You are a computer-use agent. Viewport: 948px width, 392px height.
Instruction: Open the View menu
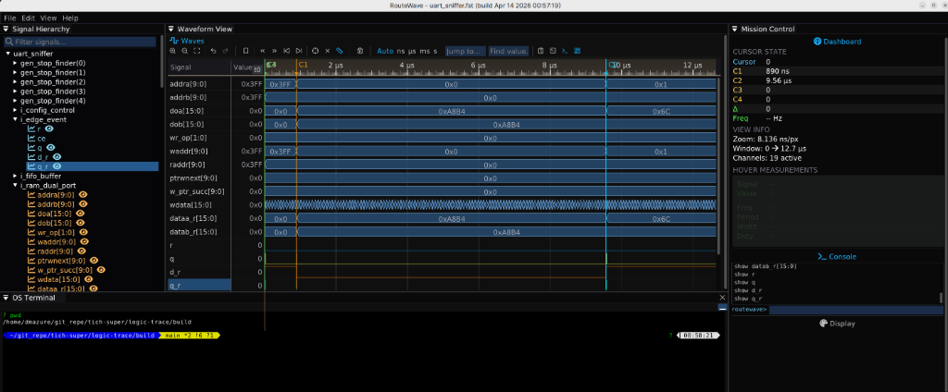click(48, 18)
